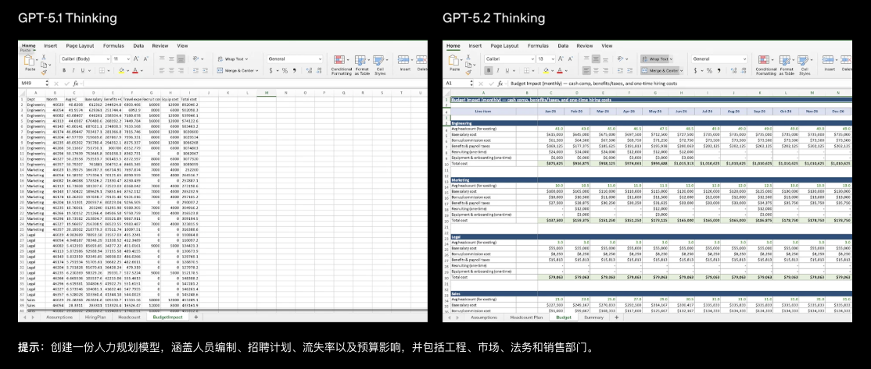Increase font size in GPT-5.2 window
Viewport: 871px width, 369px height.
[561, 59]
